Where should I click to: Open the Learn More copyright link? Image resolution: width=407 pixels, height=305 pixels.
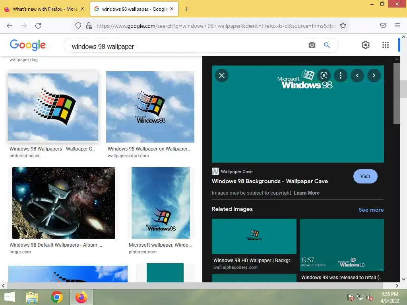point(306,193)
